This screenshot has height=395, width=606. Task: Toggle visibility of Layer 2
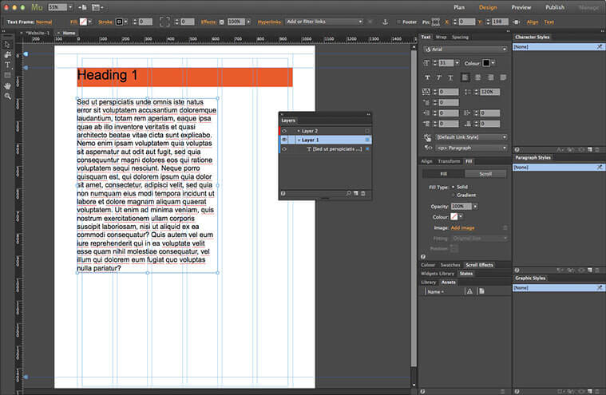pyautogui.click(x=285, y=130)
